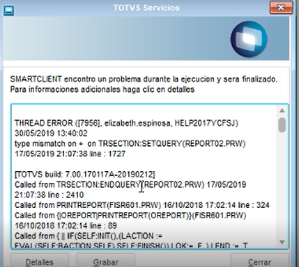Screen dimensions: 299x267
Task: Click the scrollbar up arrow
Action: (x=282, y=111)
